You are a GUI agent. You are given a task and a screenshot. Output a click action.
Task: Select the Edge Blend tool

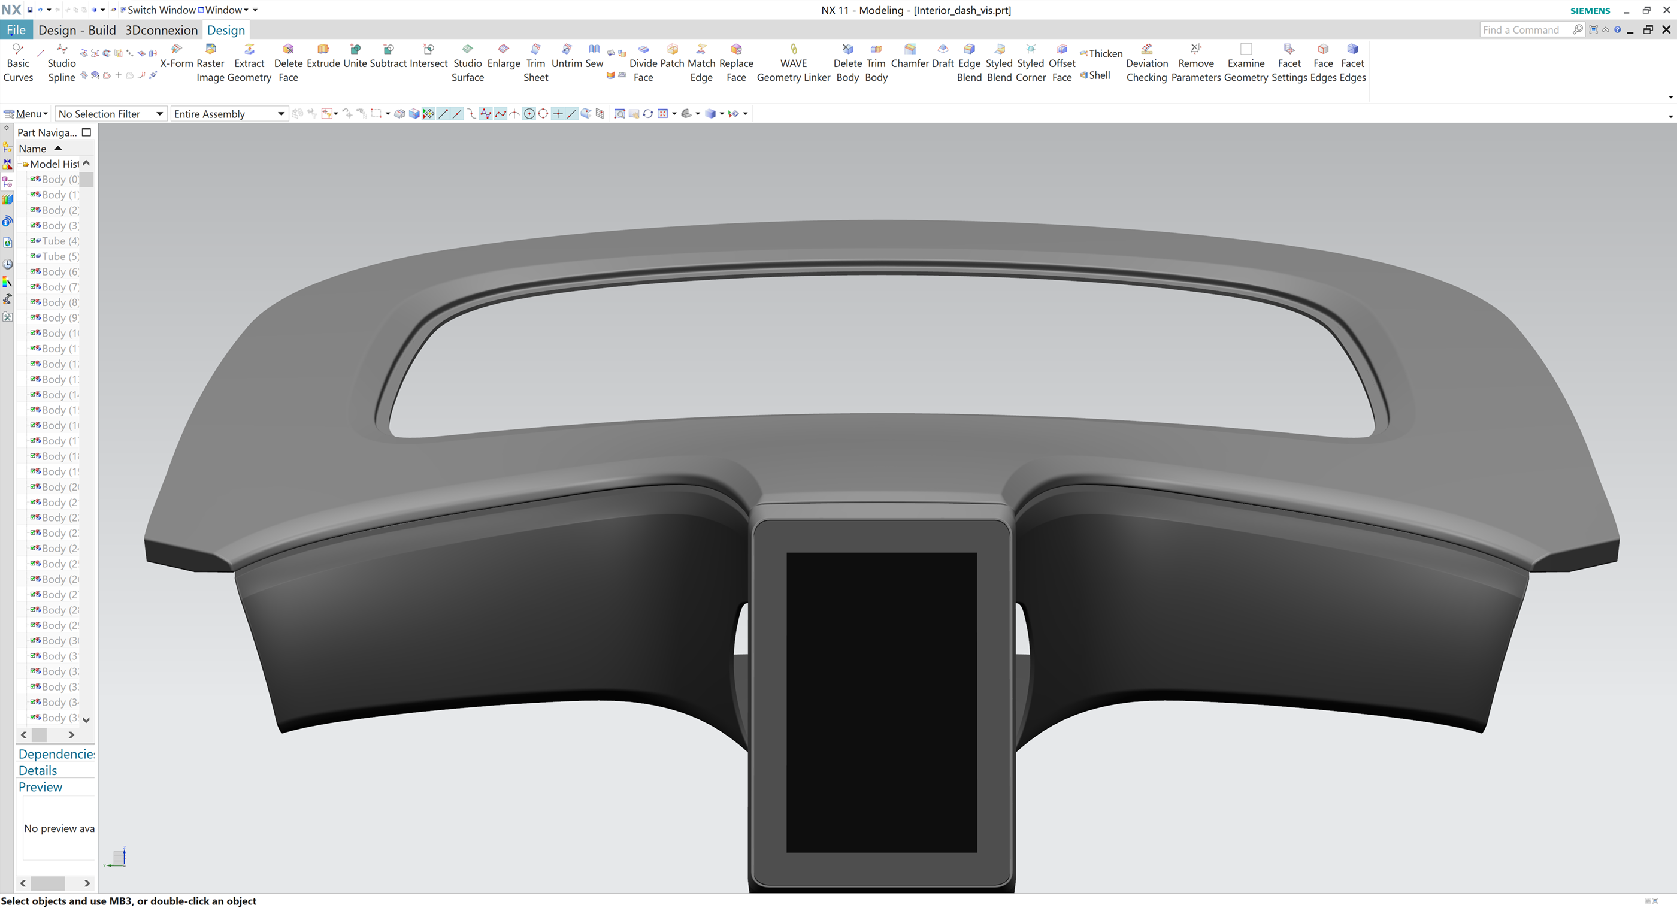click(968, 63)
